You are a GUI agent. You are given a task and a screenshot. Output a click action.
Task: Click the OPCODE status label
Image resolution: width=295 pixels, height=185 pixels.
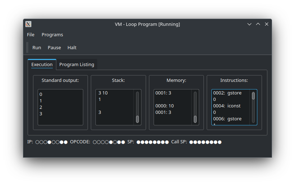coord(80,142)
